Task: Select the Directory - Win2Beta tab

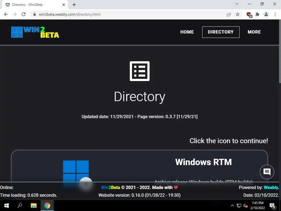Action: [35, 5]
